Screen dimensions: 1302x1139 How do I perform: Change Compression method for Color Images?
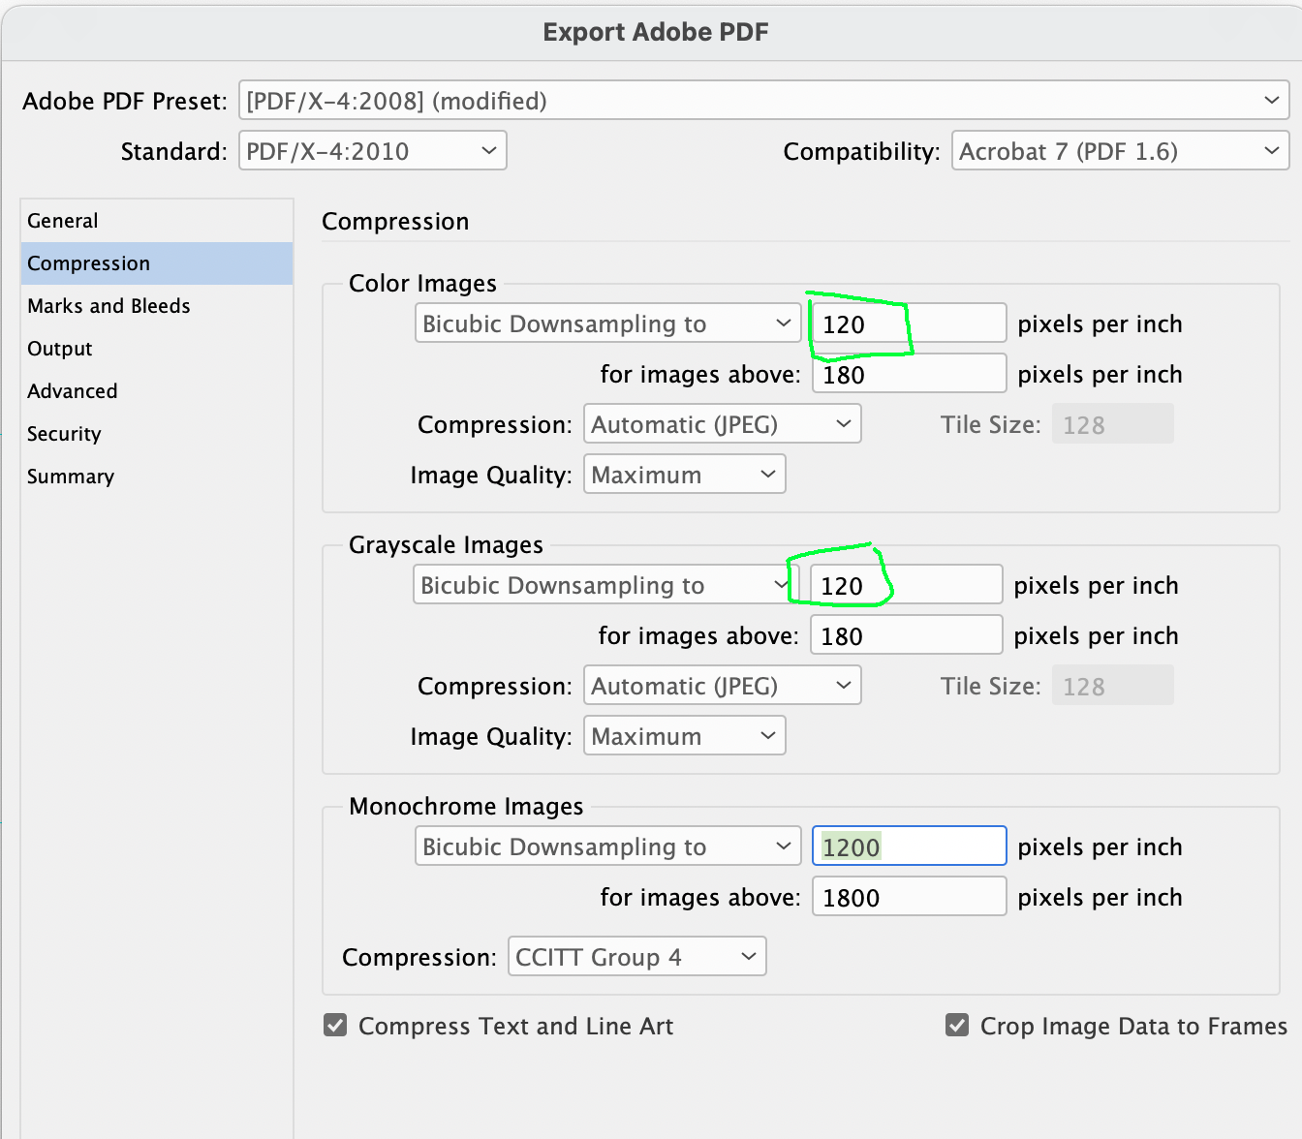(x=721, y=423)
